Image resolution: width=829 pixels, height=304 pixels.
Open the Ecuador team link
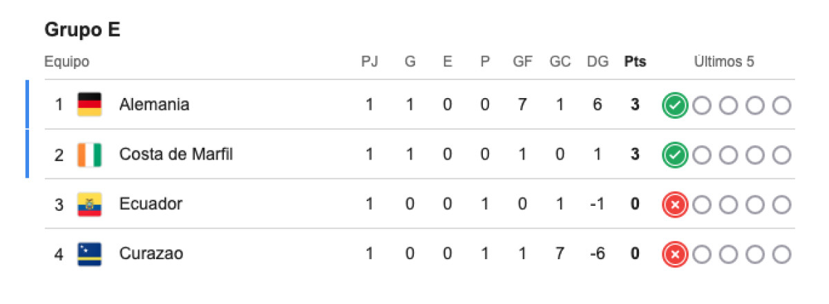[x=151, y=204]
